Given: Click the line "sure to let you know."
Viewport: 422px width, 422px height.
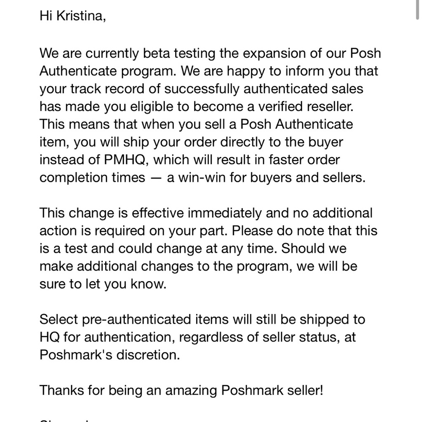Looking at the screenshot, I should point(103,284).
